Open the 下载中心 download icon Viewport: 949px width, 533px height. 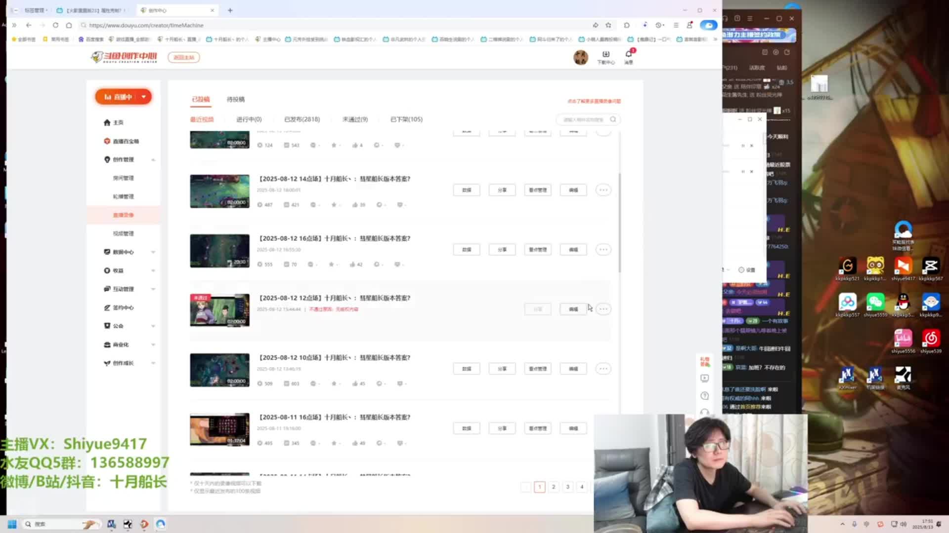[x=605, y=54]
